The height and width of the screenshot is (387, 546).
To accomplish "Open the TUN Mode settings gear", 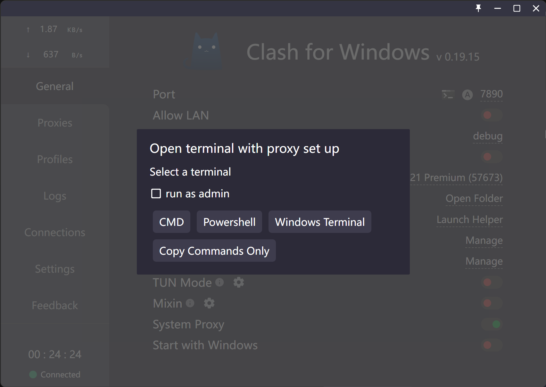I will tap(239, 282).
